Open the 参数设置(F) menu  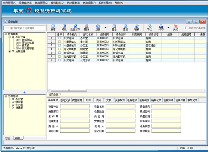[89, 3]
